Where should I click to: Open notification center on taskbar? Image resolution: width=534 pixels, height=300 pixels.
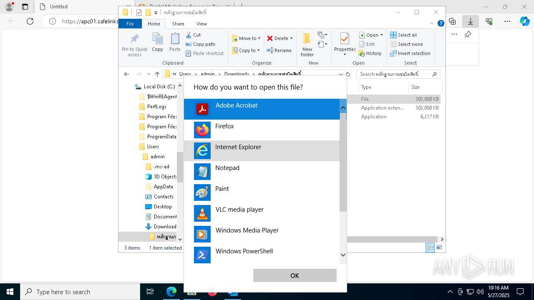tap(520, 292)
